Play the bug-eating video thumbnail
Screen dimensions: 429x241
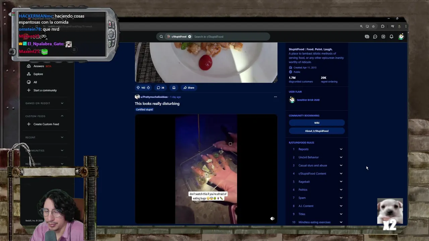pos(206,169)
